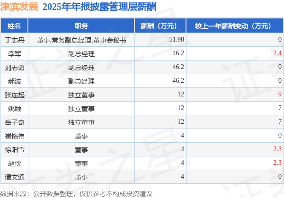
Task: Click the name 赵忱
Action: [15, 164]
